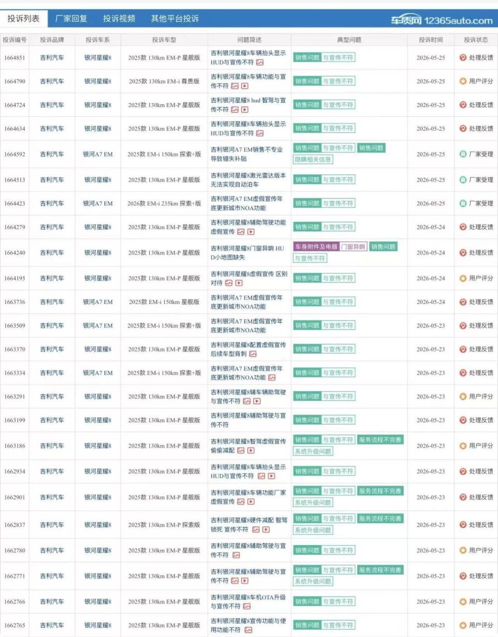Switch to the 投诉列表 tab
This screenshot has height=637, width=498.
tap(23, 19)
